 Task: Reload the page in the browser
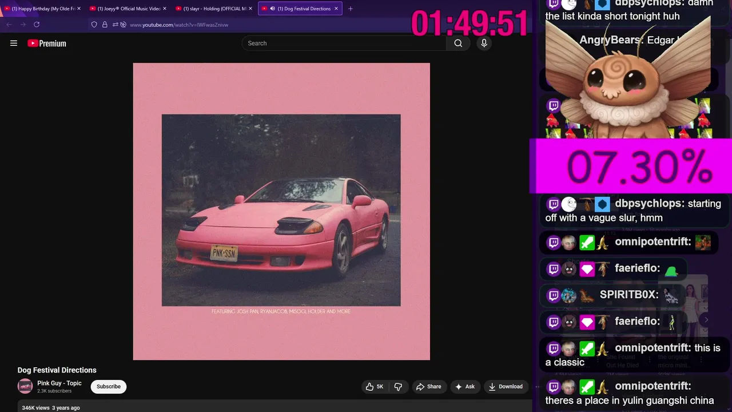(37, 25)
